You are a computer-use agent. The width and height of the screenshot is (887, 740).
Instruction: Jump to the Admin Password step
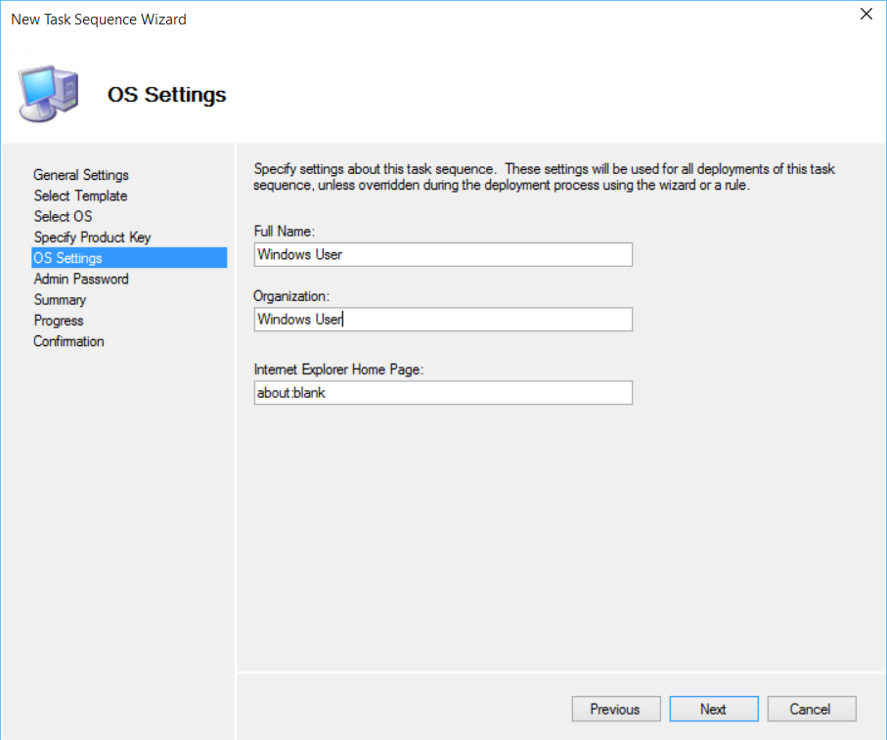[81, 279]
